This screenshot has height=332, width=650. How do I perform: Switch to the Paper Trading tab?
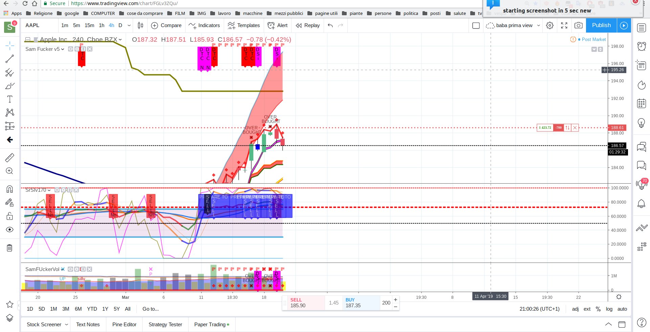(x=212, y=325)
